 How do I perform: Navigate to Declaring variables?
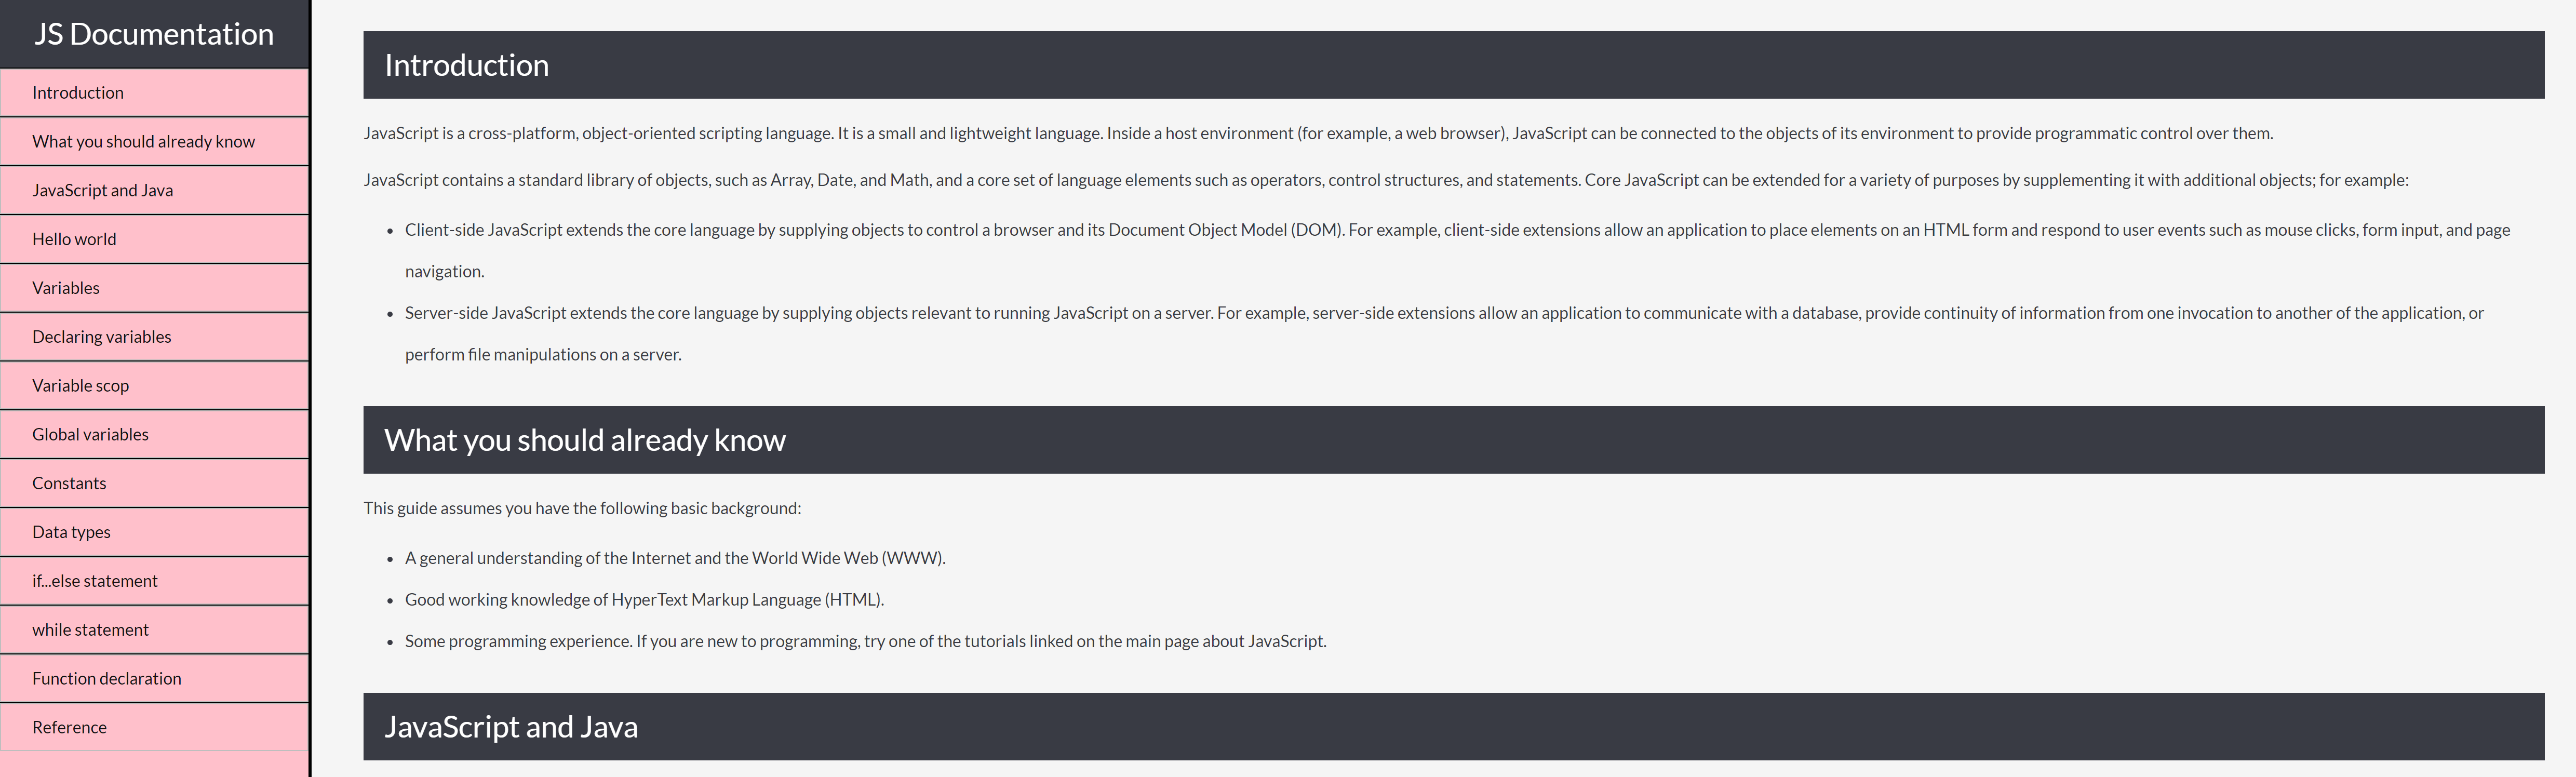click(x=101, y=337)
